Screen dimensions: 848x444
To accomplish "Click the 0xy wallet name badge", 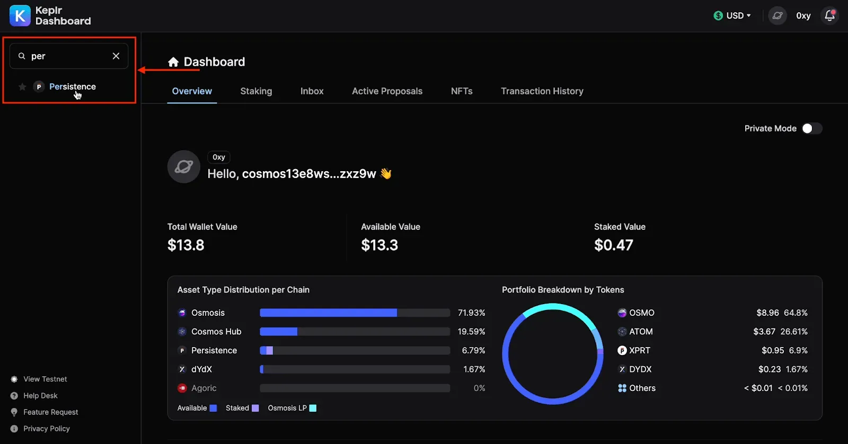I will pos(219,157).
